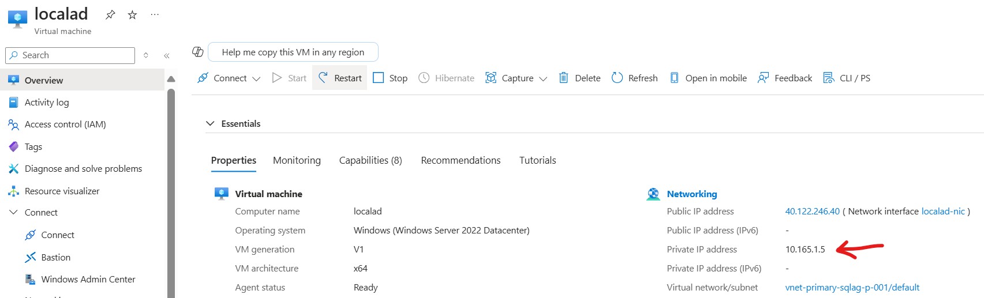Select the Properties tab
Viewport: 984px width, 298px height.
coord(234,160)
